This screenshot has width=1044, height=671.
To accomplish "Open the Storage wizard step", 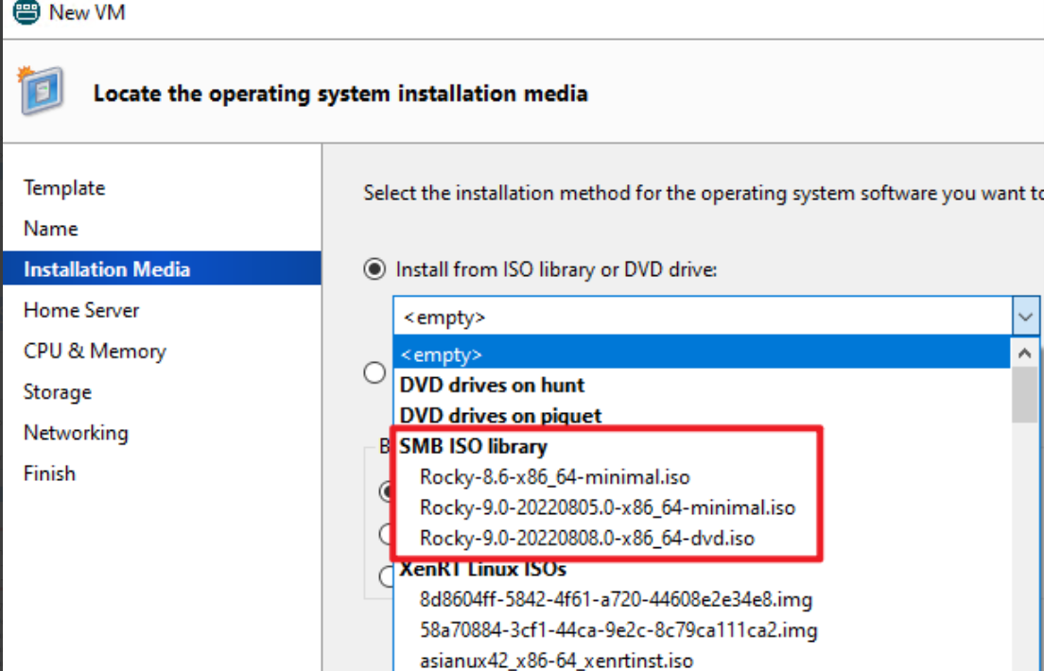I will coord(58,392).
